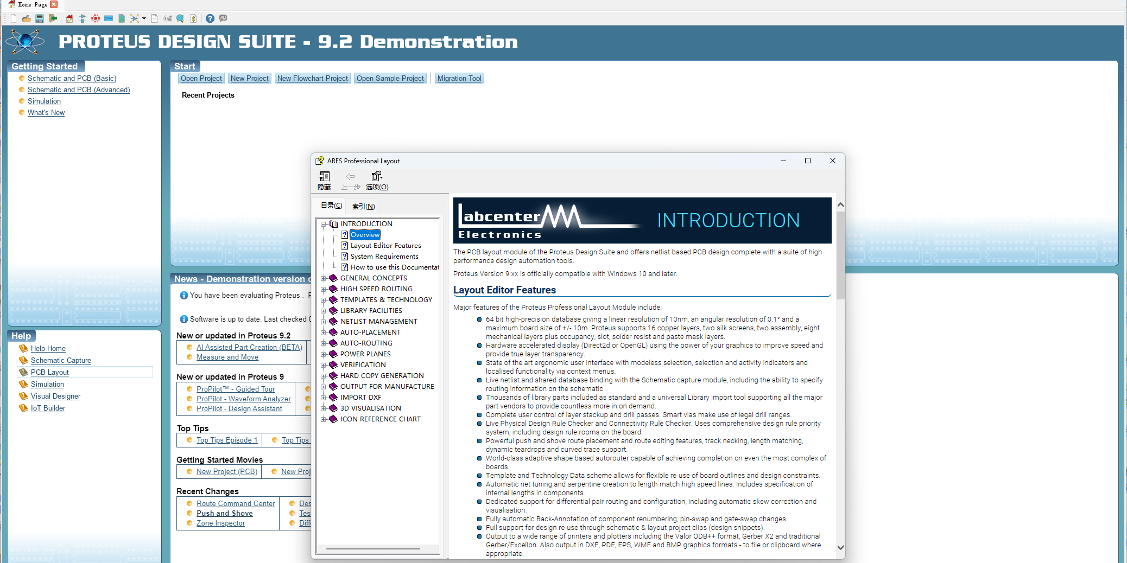1127x563 pixels.
Task: Expand the LIBRARY FACILITIES node
Action: point(324,311)
